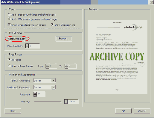The width and height of the screenshot is (154, 118).
Task: Confirm with the OK button
Action: (123, 111)
